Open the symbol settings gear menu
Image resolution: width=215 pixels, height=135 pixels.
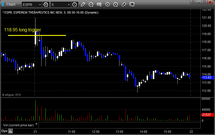point(46,5)
